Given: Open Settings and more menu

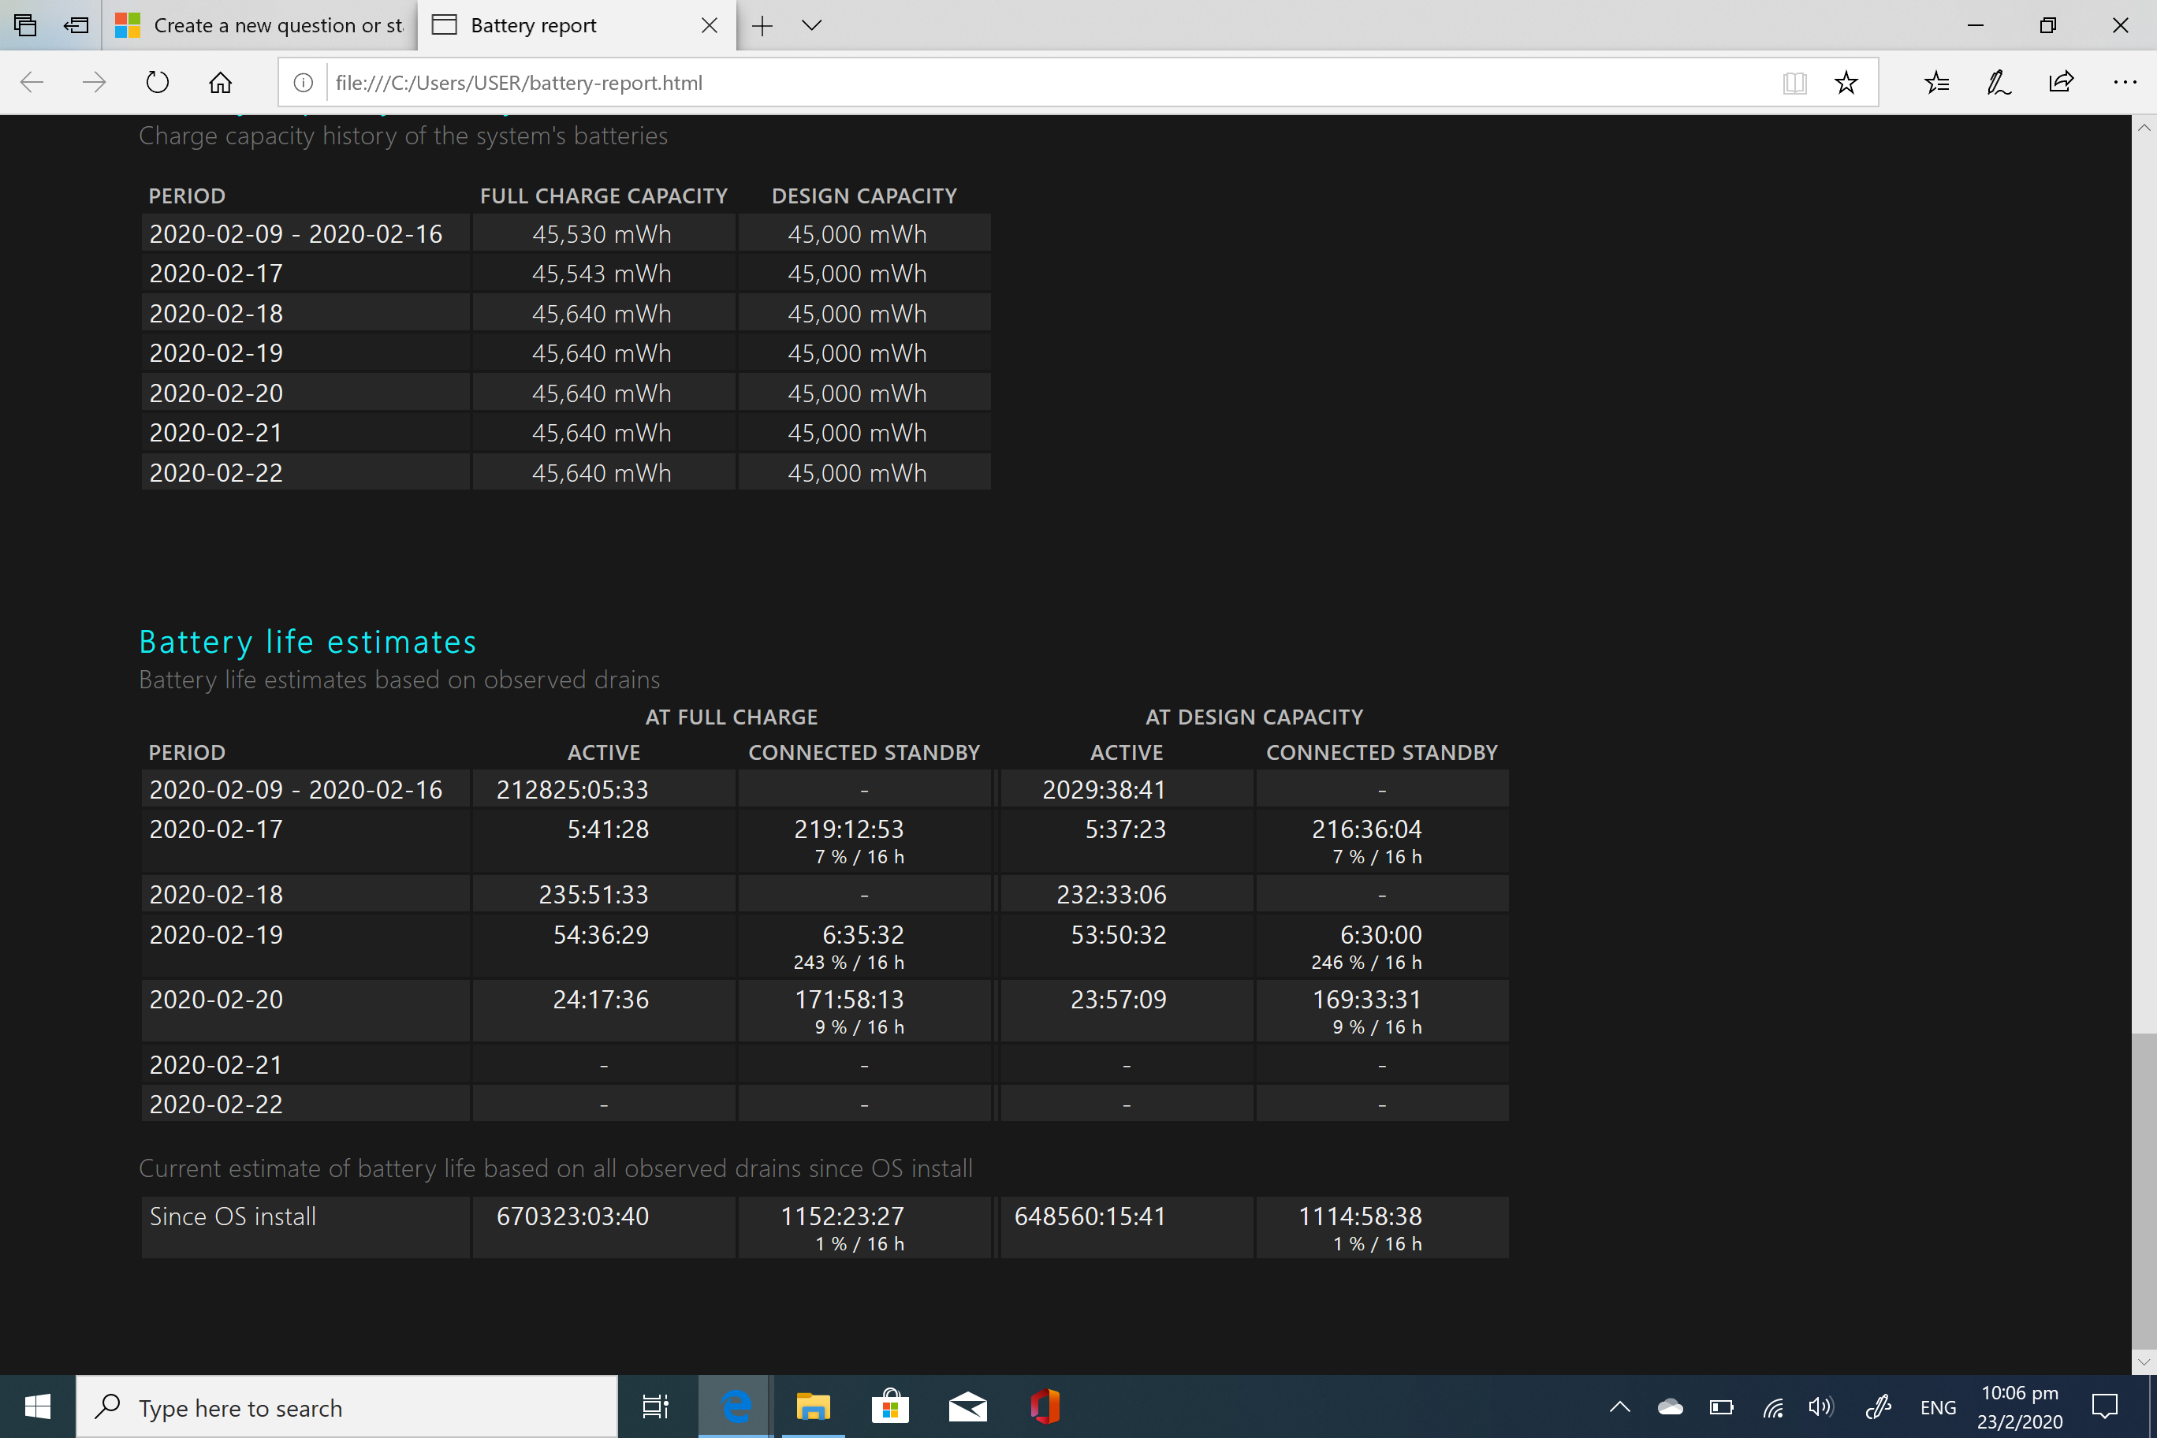Looking at the screenshot, I should [2124, 83].
